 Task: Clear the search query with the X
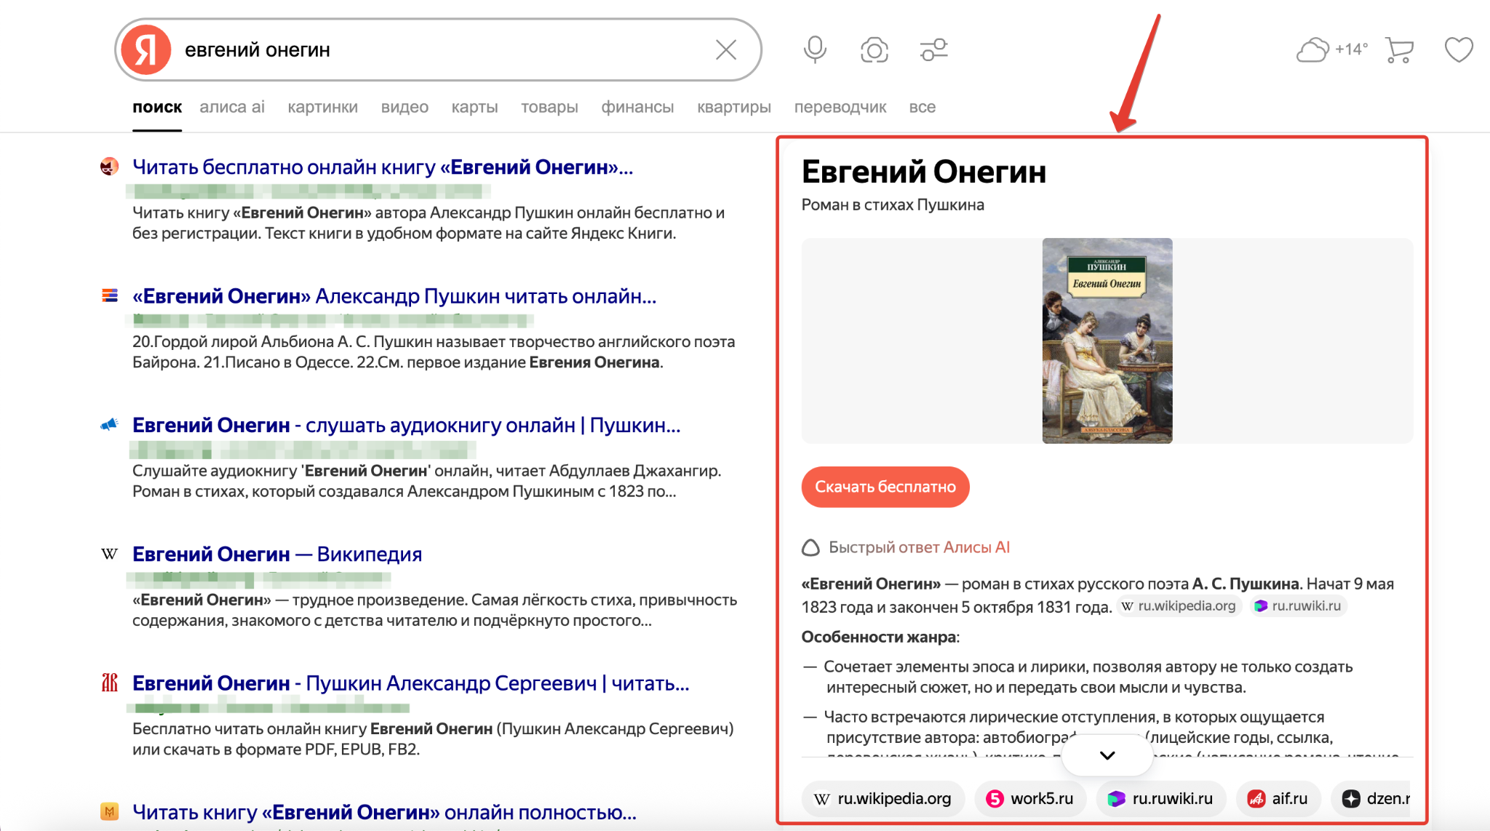(725, 49)
